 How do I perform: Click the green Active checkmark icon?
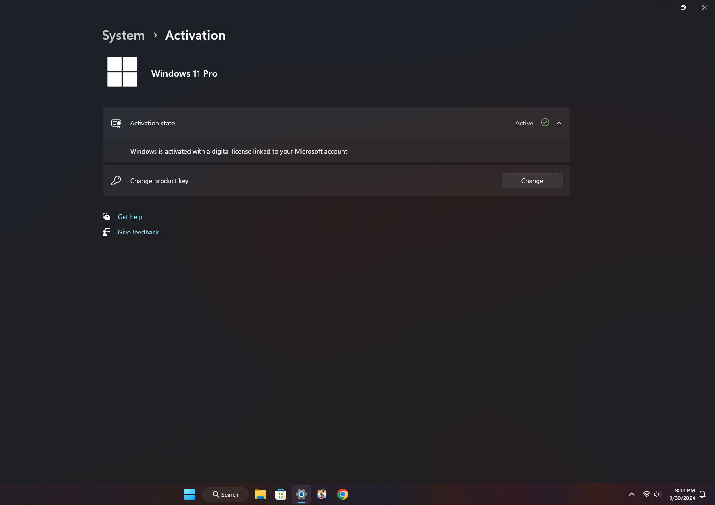click(x=545, y=123)
